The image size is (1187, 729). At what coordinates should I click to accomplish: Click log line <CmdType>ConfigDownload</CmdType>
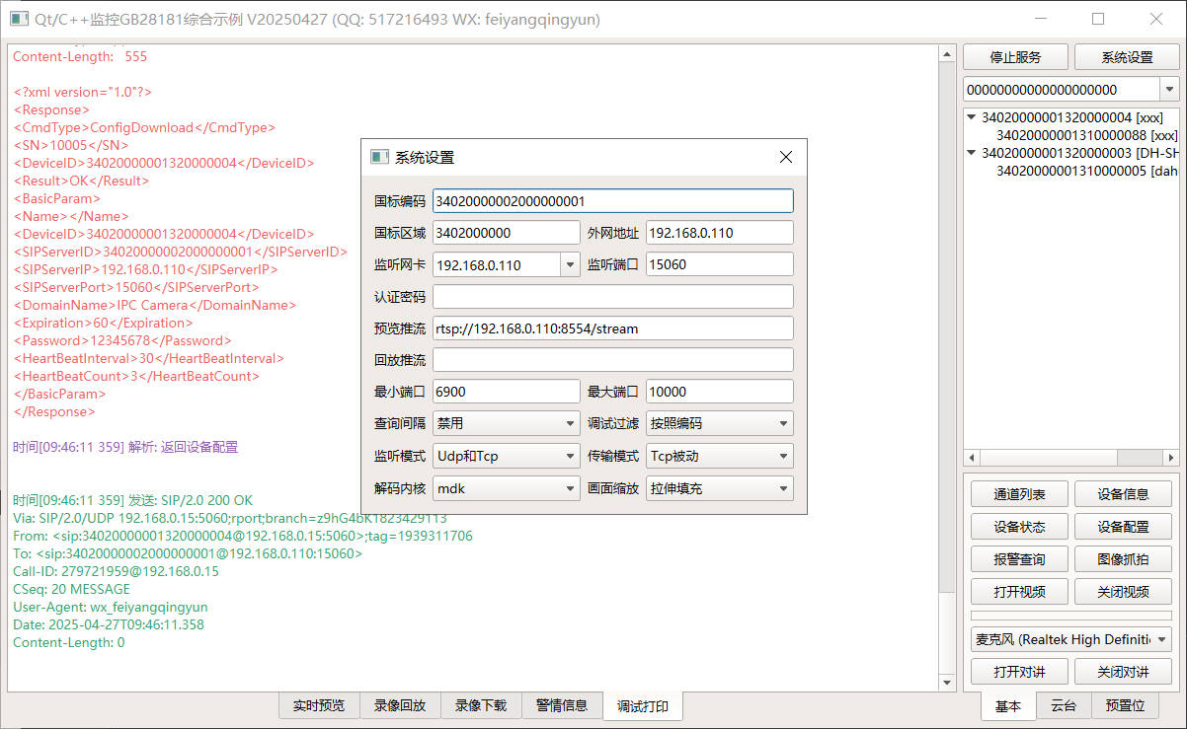point(144,127)
